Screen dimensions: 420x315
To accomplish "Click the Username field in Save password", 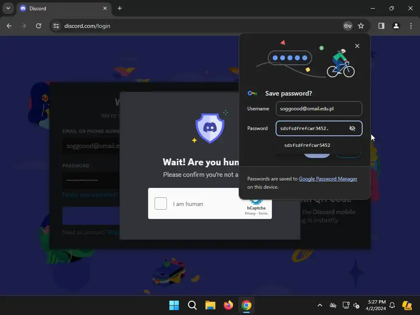I will pyautogui.click(x=319, y=109).
